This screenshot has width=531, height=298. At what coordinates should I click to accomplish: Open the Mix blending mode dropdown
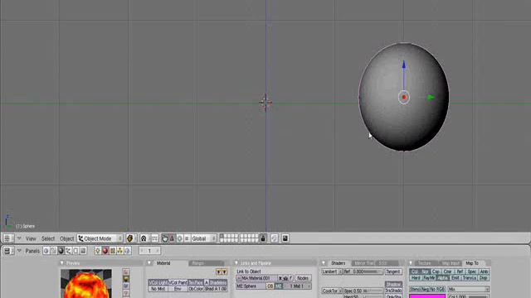(469, 289)
